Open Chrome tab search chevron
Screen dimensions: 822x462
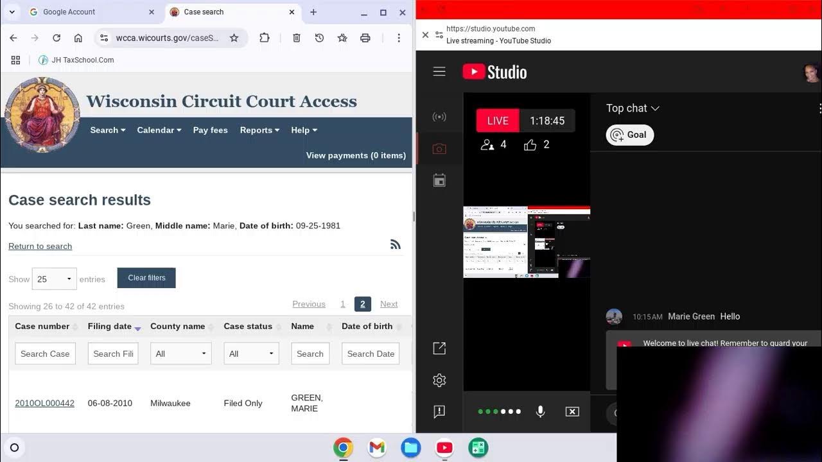click(x=12, y=12)
